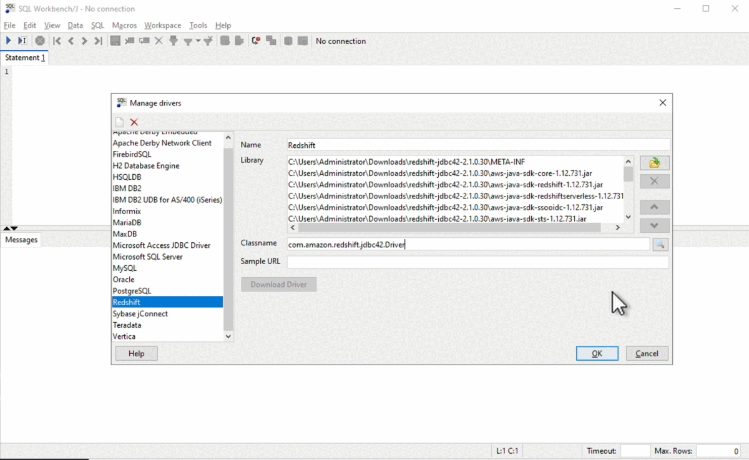Viewport: 749px width, 460px height.
Task: Open the View menu
Action: [x=52, y=25]
